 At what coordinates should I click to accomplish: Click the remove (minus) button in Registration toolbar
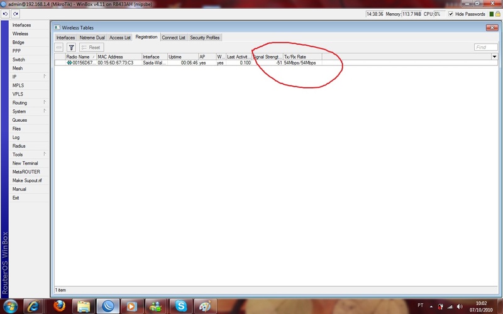click(x=59, y=48)
